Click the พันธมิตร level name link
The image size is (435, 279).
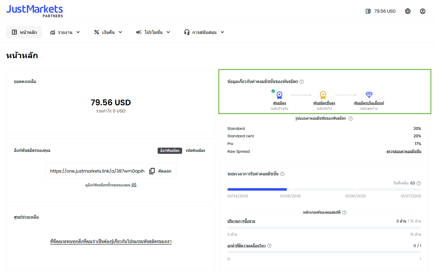(280, 103)
